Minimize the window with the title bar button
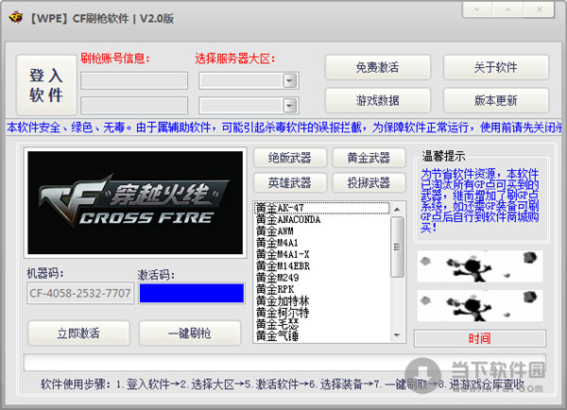 (477, 9)
